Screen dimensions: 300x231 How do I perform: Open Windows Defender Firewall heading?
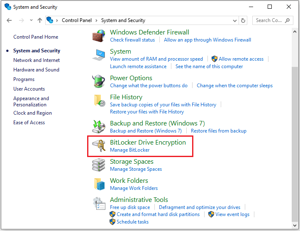coord(150,32)
